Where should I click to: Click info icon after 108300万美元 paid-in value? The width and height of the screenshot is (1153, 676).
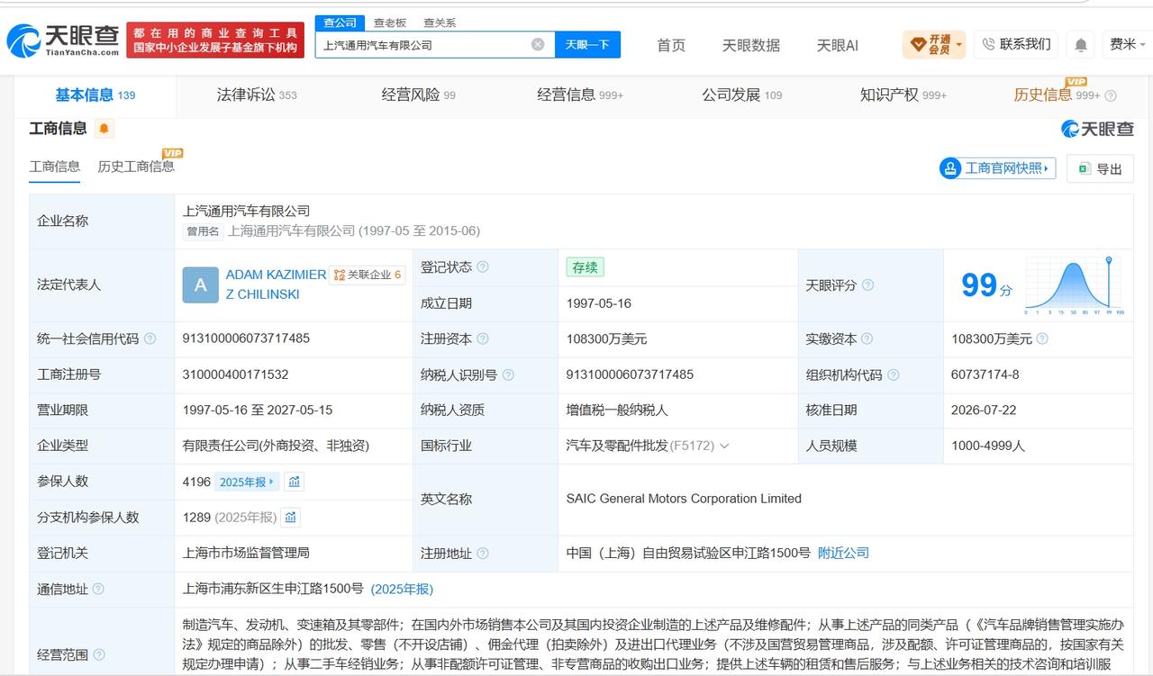point(1042,338)
